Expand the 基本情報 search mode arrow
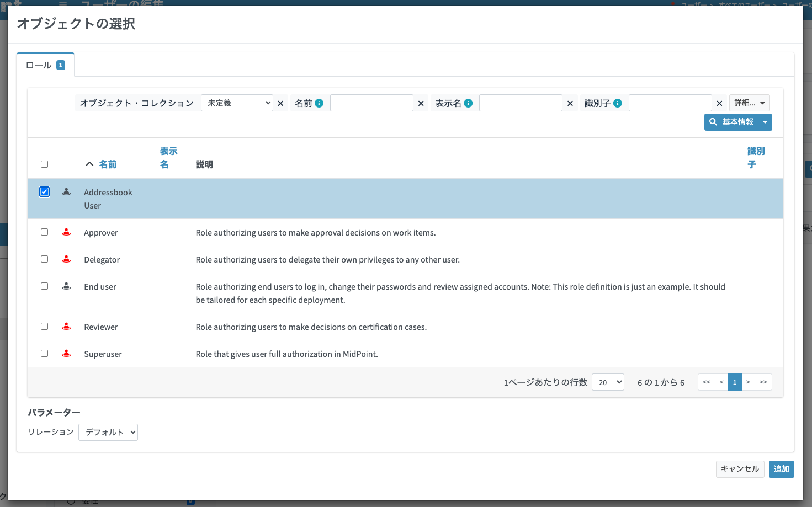This screenshot has height=507, width=812. click(765, 122)
